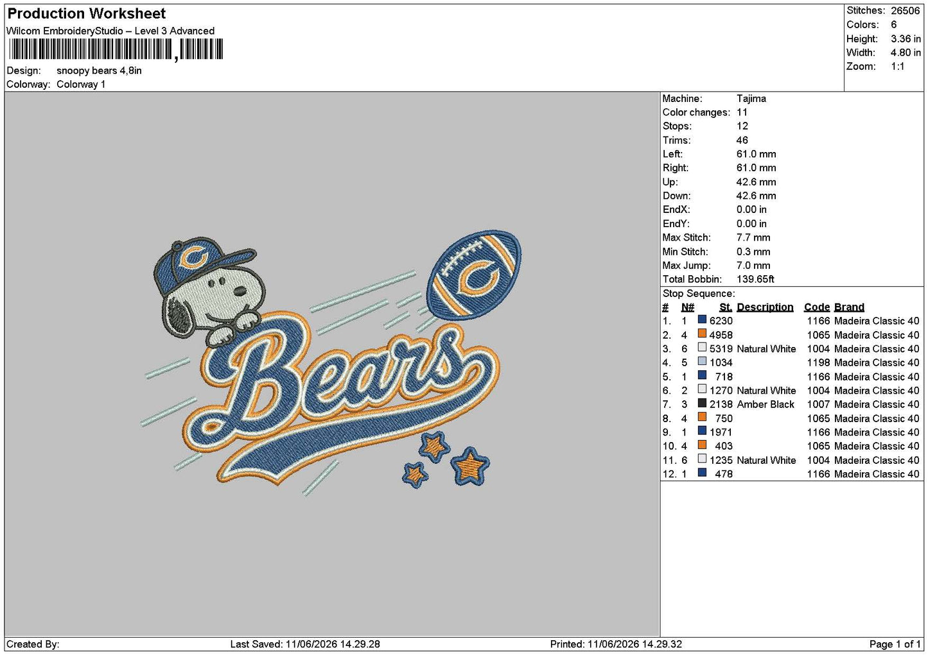Click 'Natural White' description in stop 3
This screenshot has width=928, height=655.
pyautogui.click(x=766, y=349)
